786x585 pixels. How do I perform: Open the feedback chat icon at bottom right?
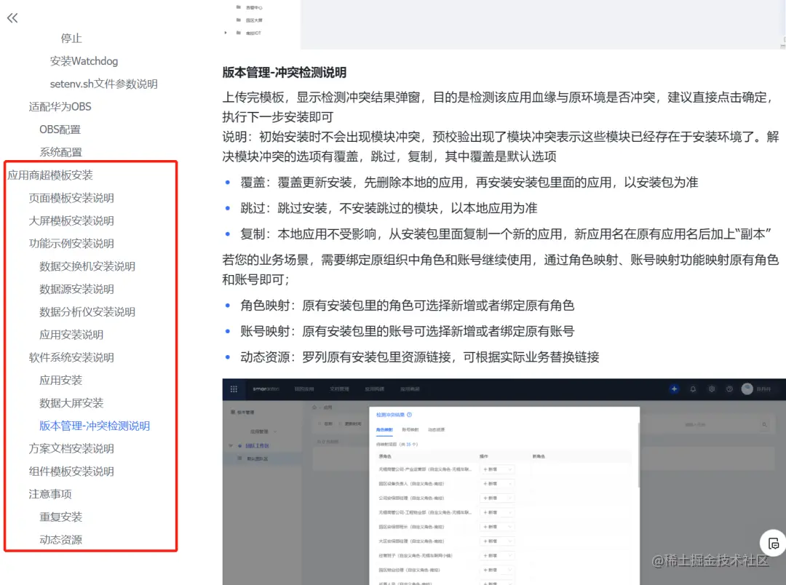tap(773, 543)
